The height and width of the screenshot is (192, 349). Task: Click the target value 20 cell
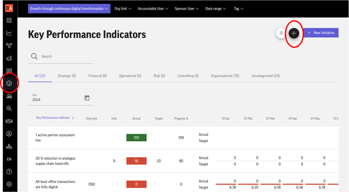159,161
